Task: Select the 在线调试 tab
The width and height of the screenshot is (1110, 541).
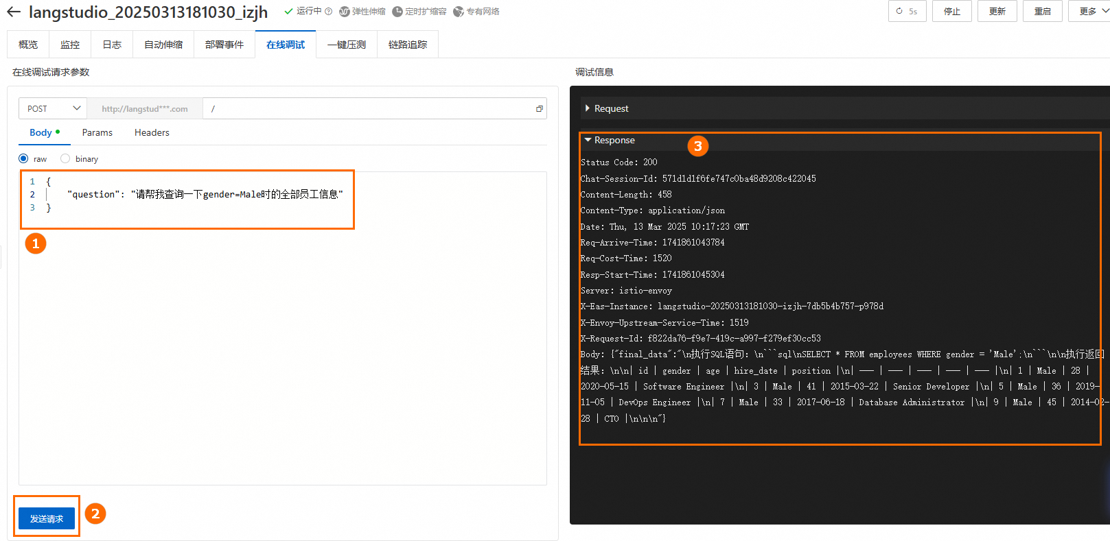Action: (x=286, y=45)
